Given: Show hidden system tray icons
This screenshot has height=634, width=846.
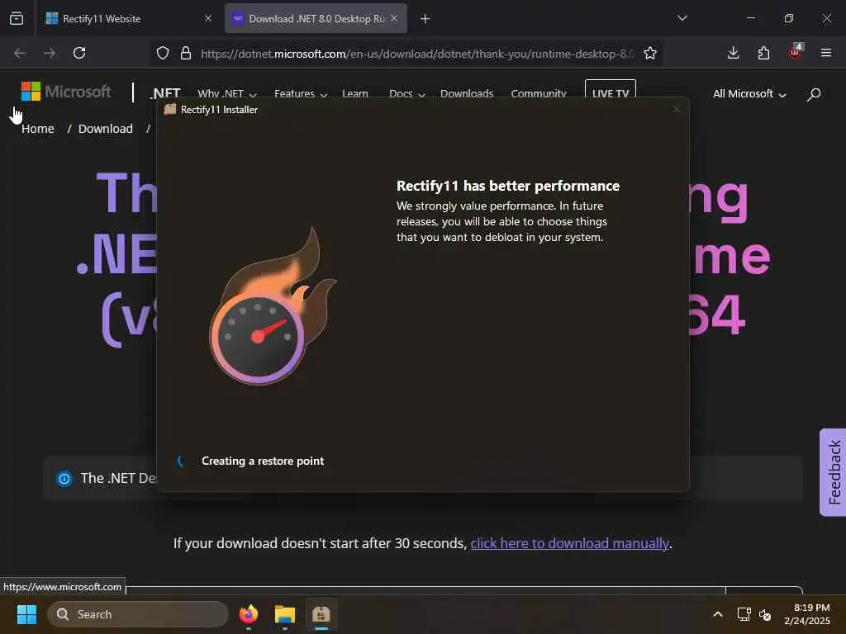Looking at the screenshot, I should pos(718,614).
